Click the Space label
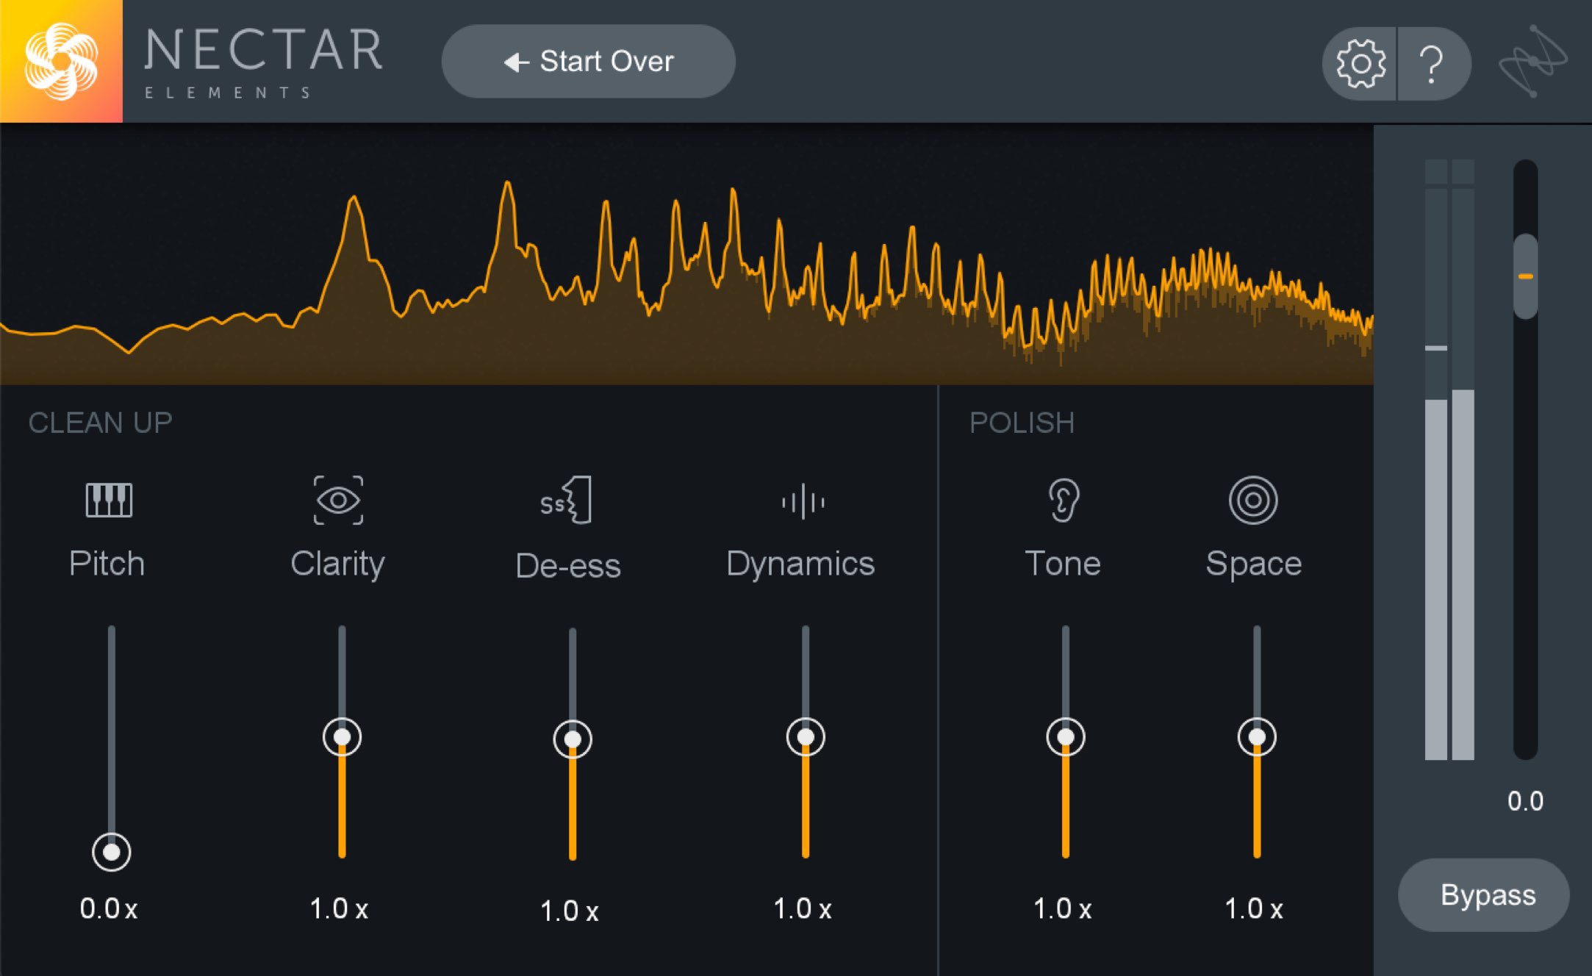This screenshot has height=976, width=1592. 1254,564
